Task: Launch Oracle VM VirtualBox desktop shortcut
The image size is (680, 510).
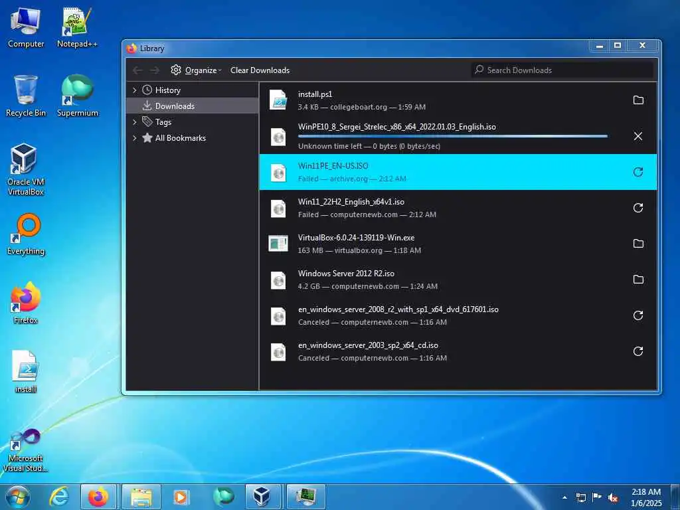Action: [x=26, y=169]
